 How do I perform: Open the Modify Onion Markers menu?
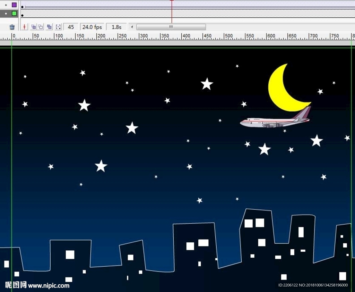(x=58, y=27)
